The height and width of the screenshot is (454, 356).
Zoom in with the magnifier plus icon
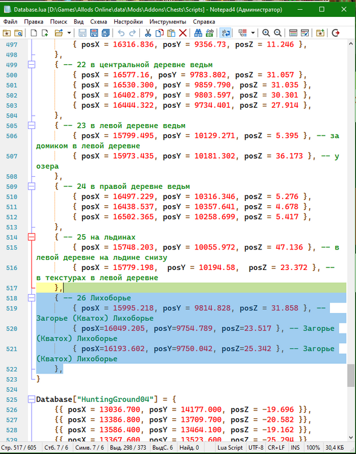[x=266, y=33]
